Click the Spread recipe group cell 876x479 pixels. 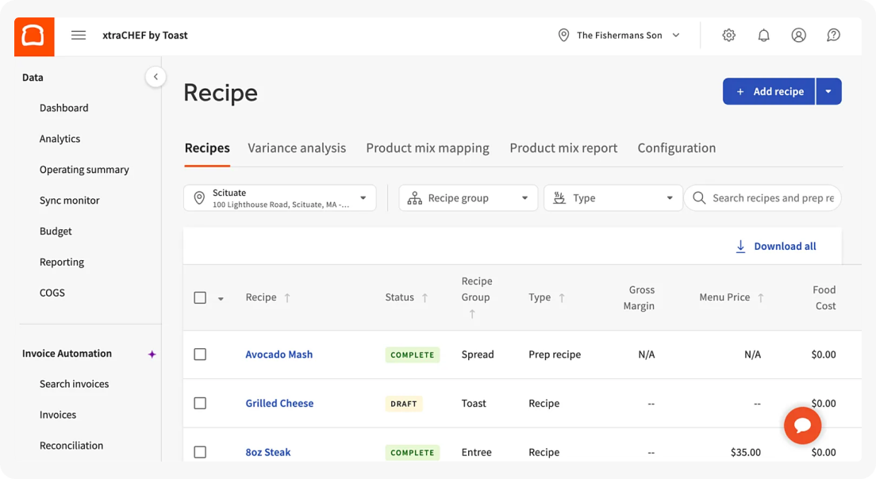pos(477,354)
